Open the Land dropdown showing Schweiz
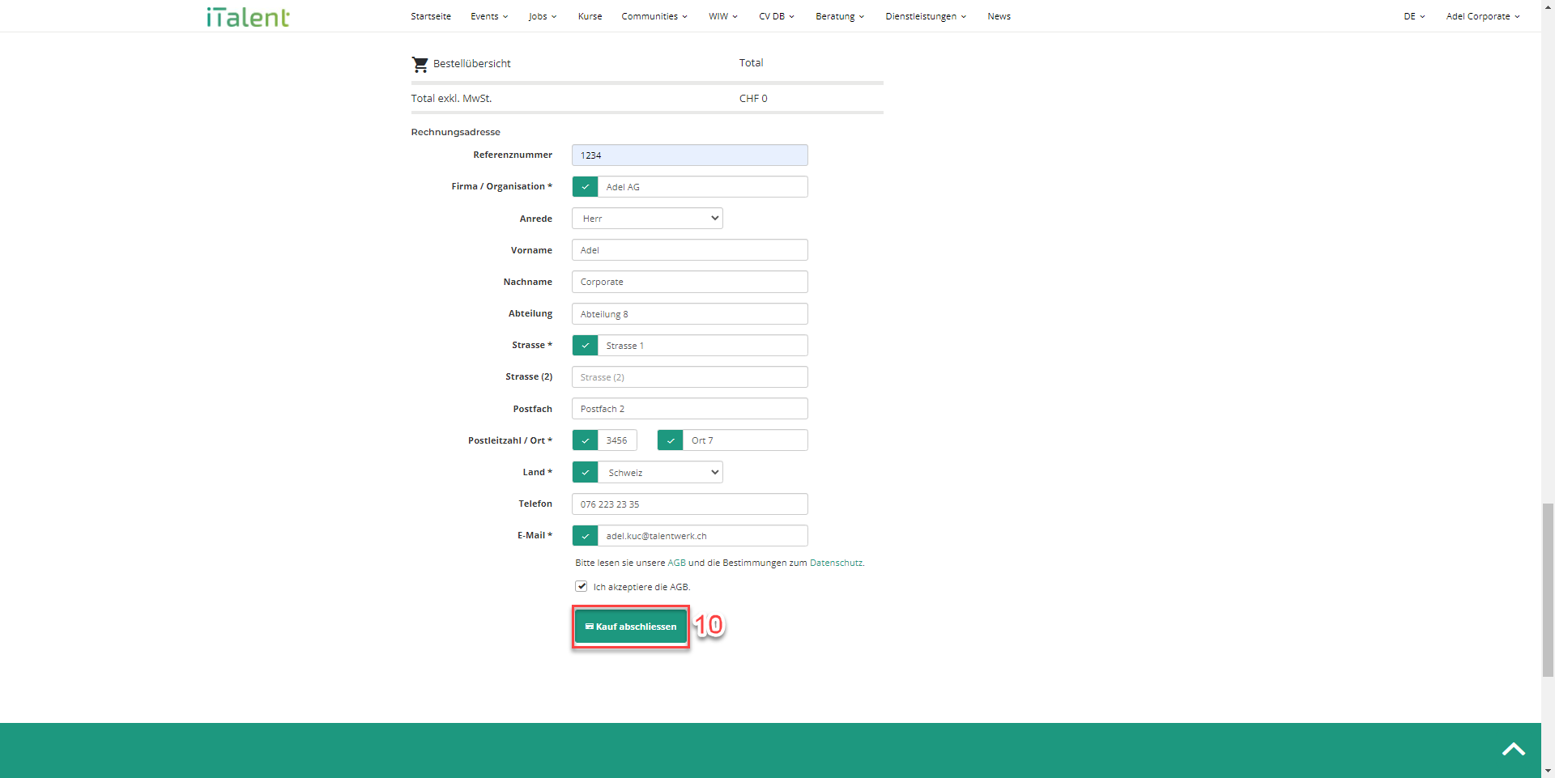1555x778 pixels. point(660,472)
